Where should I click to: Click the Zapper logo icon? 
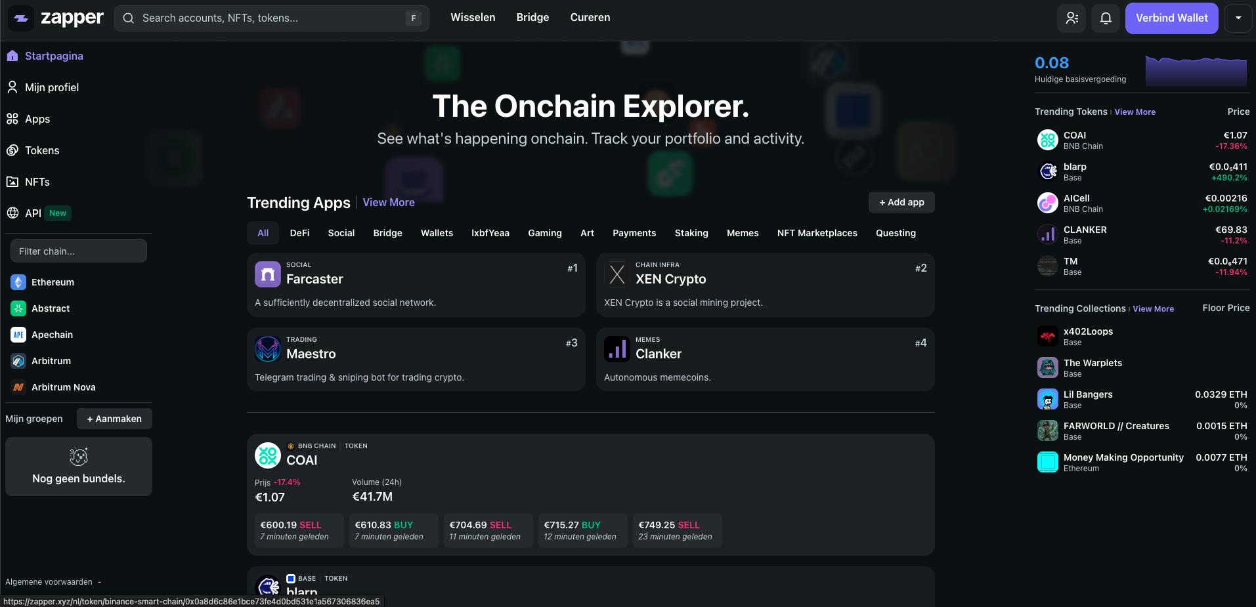click(21, 18)
